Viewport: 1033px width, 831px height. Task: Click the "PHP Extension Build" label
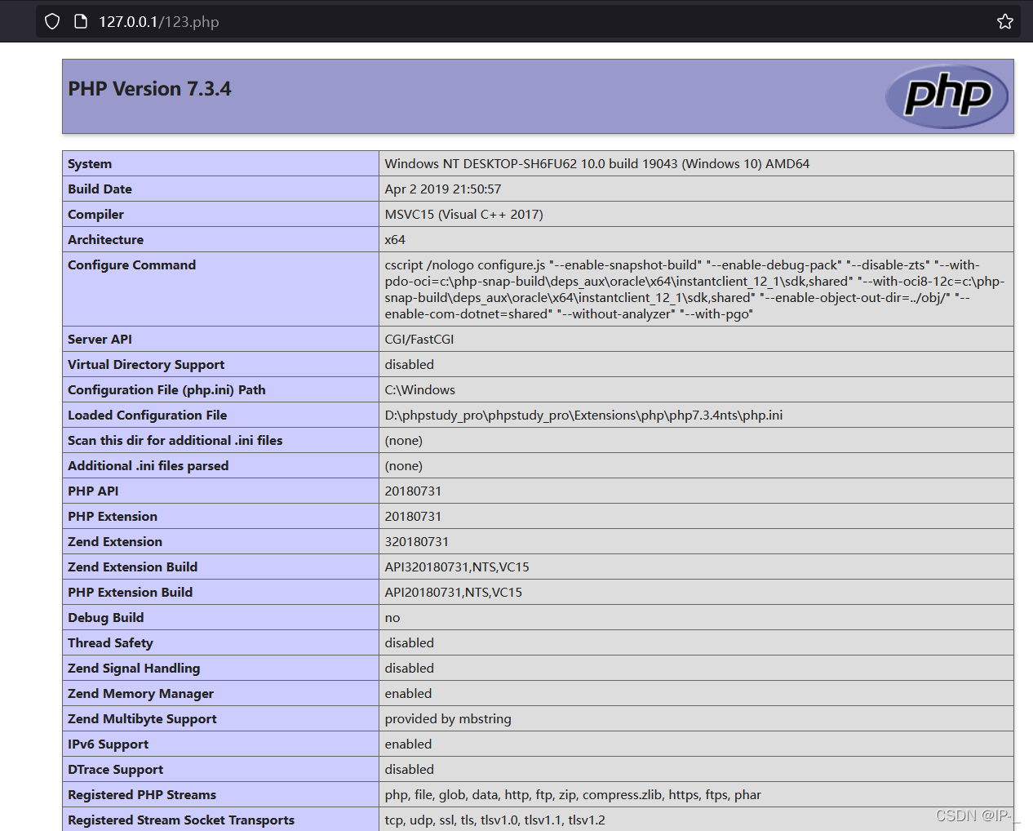pyautogui.click(x=130, y=593)
